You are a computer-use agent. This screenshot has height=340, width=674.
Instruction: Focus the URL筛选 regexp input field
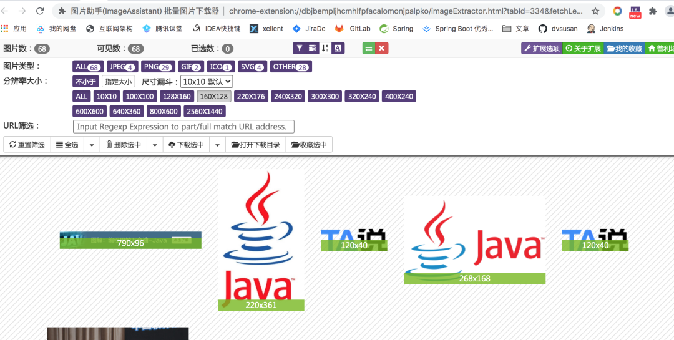[x=184, y=127]
